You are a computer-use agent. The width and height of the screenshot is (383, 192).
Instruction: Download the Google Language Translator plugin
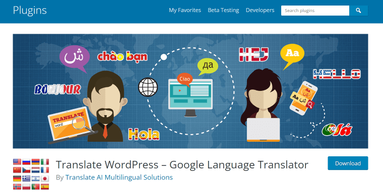point(348,163)
